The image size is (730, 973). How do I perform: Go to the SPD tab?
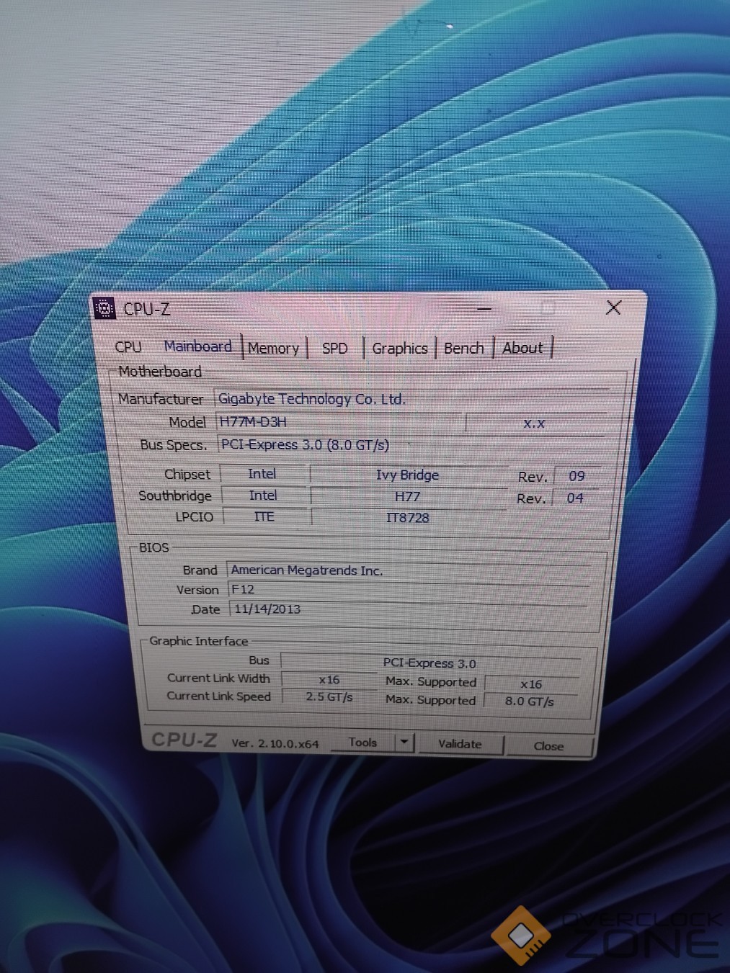pyautogui.click(x=334, y=349)
